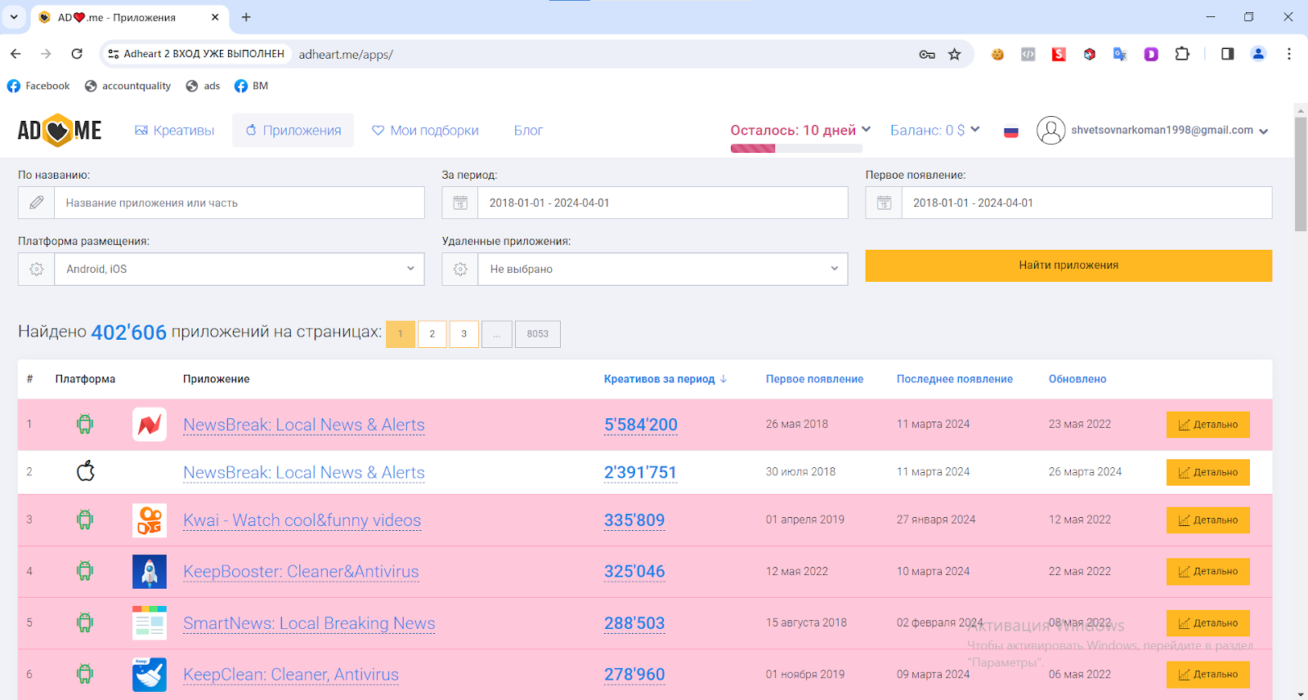This screenshot has height=700, width=1308.
Task: Expand the Баланс dropdown
Action: (934, 131)
